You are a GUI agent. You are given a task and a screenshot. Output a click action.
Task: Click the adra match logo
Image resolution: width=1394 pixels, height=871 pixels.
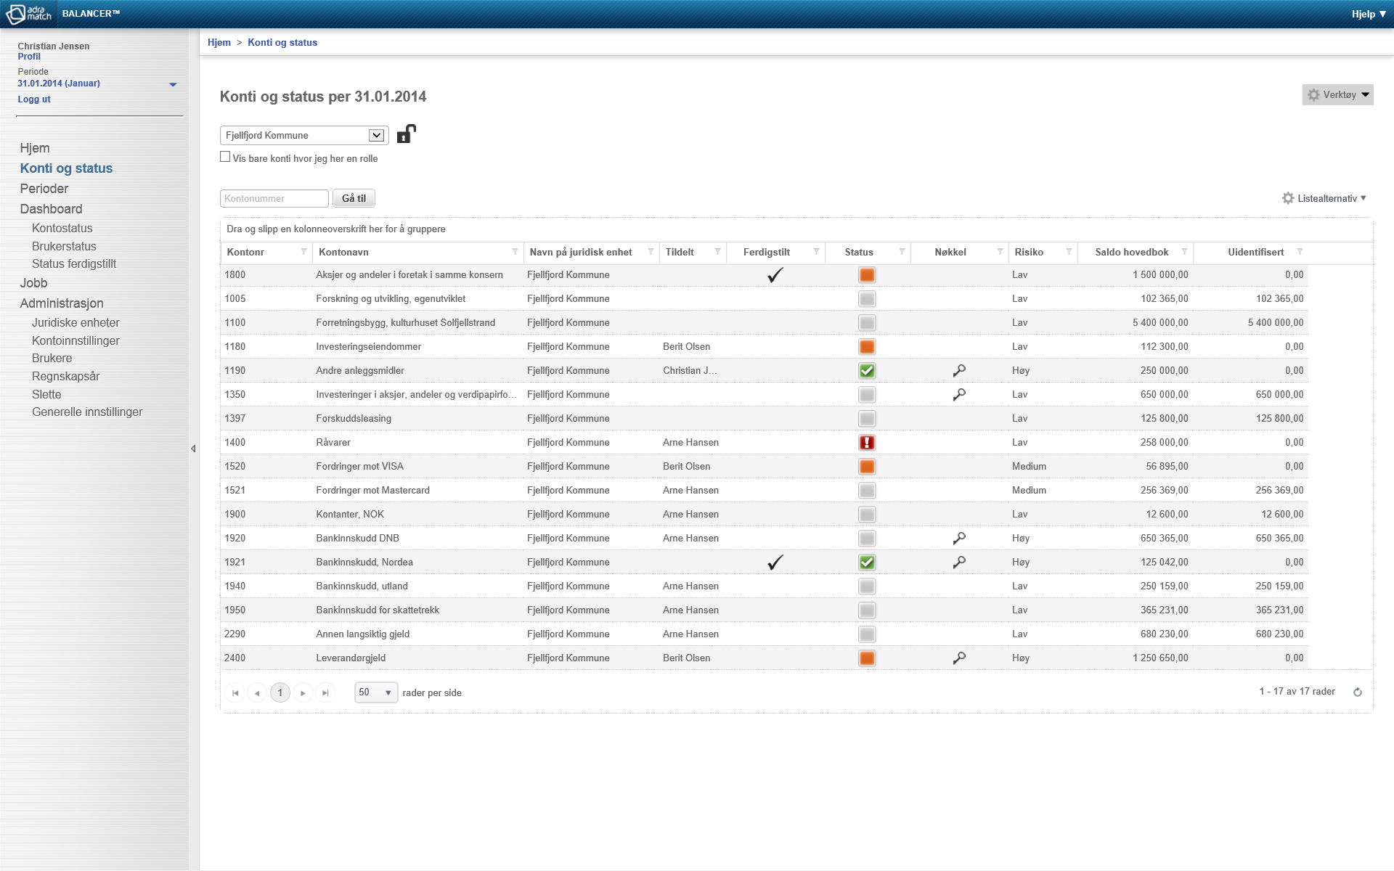29,14
